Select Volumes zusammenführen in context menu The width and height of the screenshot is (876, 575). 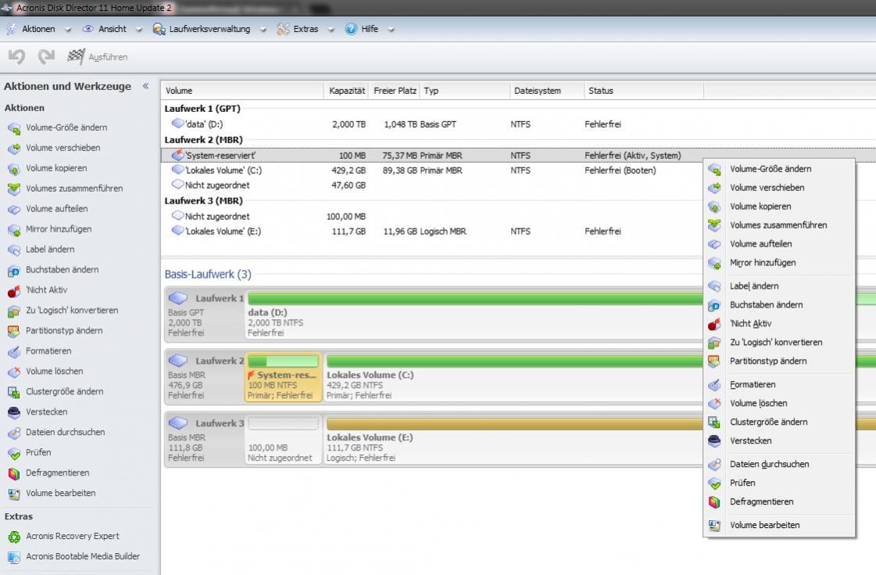point(779,225)
